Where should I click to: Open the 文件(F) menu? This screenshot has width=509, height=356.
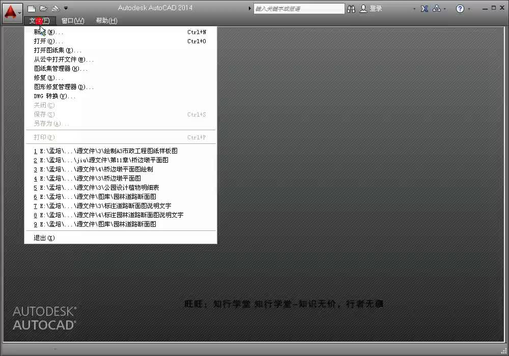pos(40,21)
